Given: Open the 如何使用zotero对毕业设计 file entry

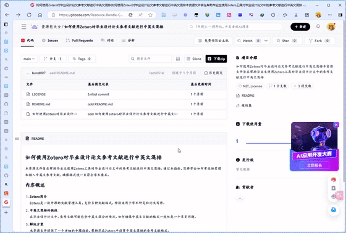Looking at the screenshot, I should pos(54,114).
